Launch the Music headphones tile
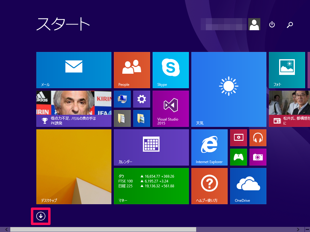This screenshot has height=232, width=310. [258, 137]
